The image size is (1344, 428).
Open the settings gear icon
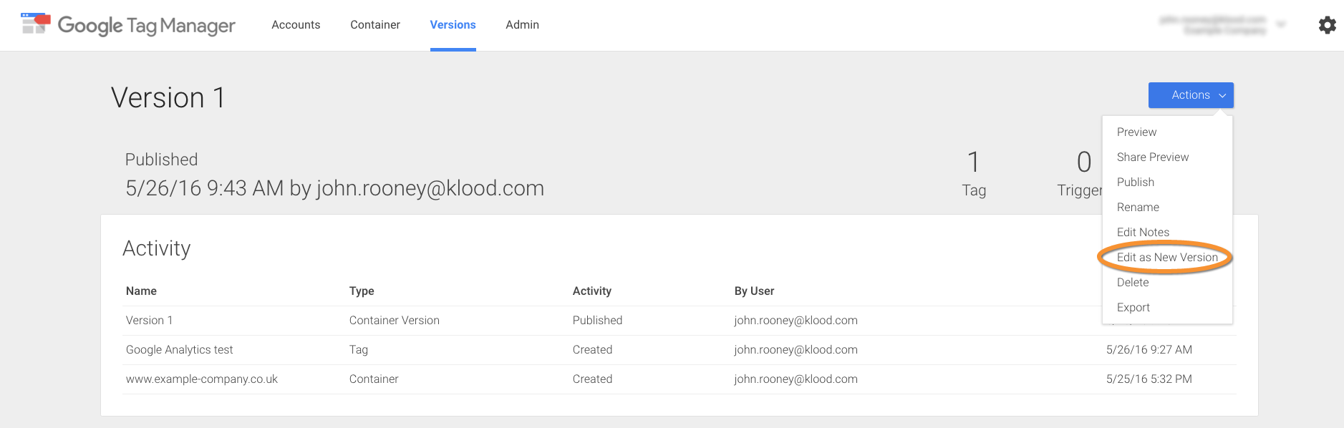(1327, 25)
